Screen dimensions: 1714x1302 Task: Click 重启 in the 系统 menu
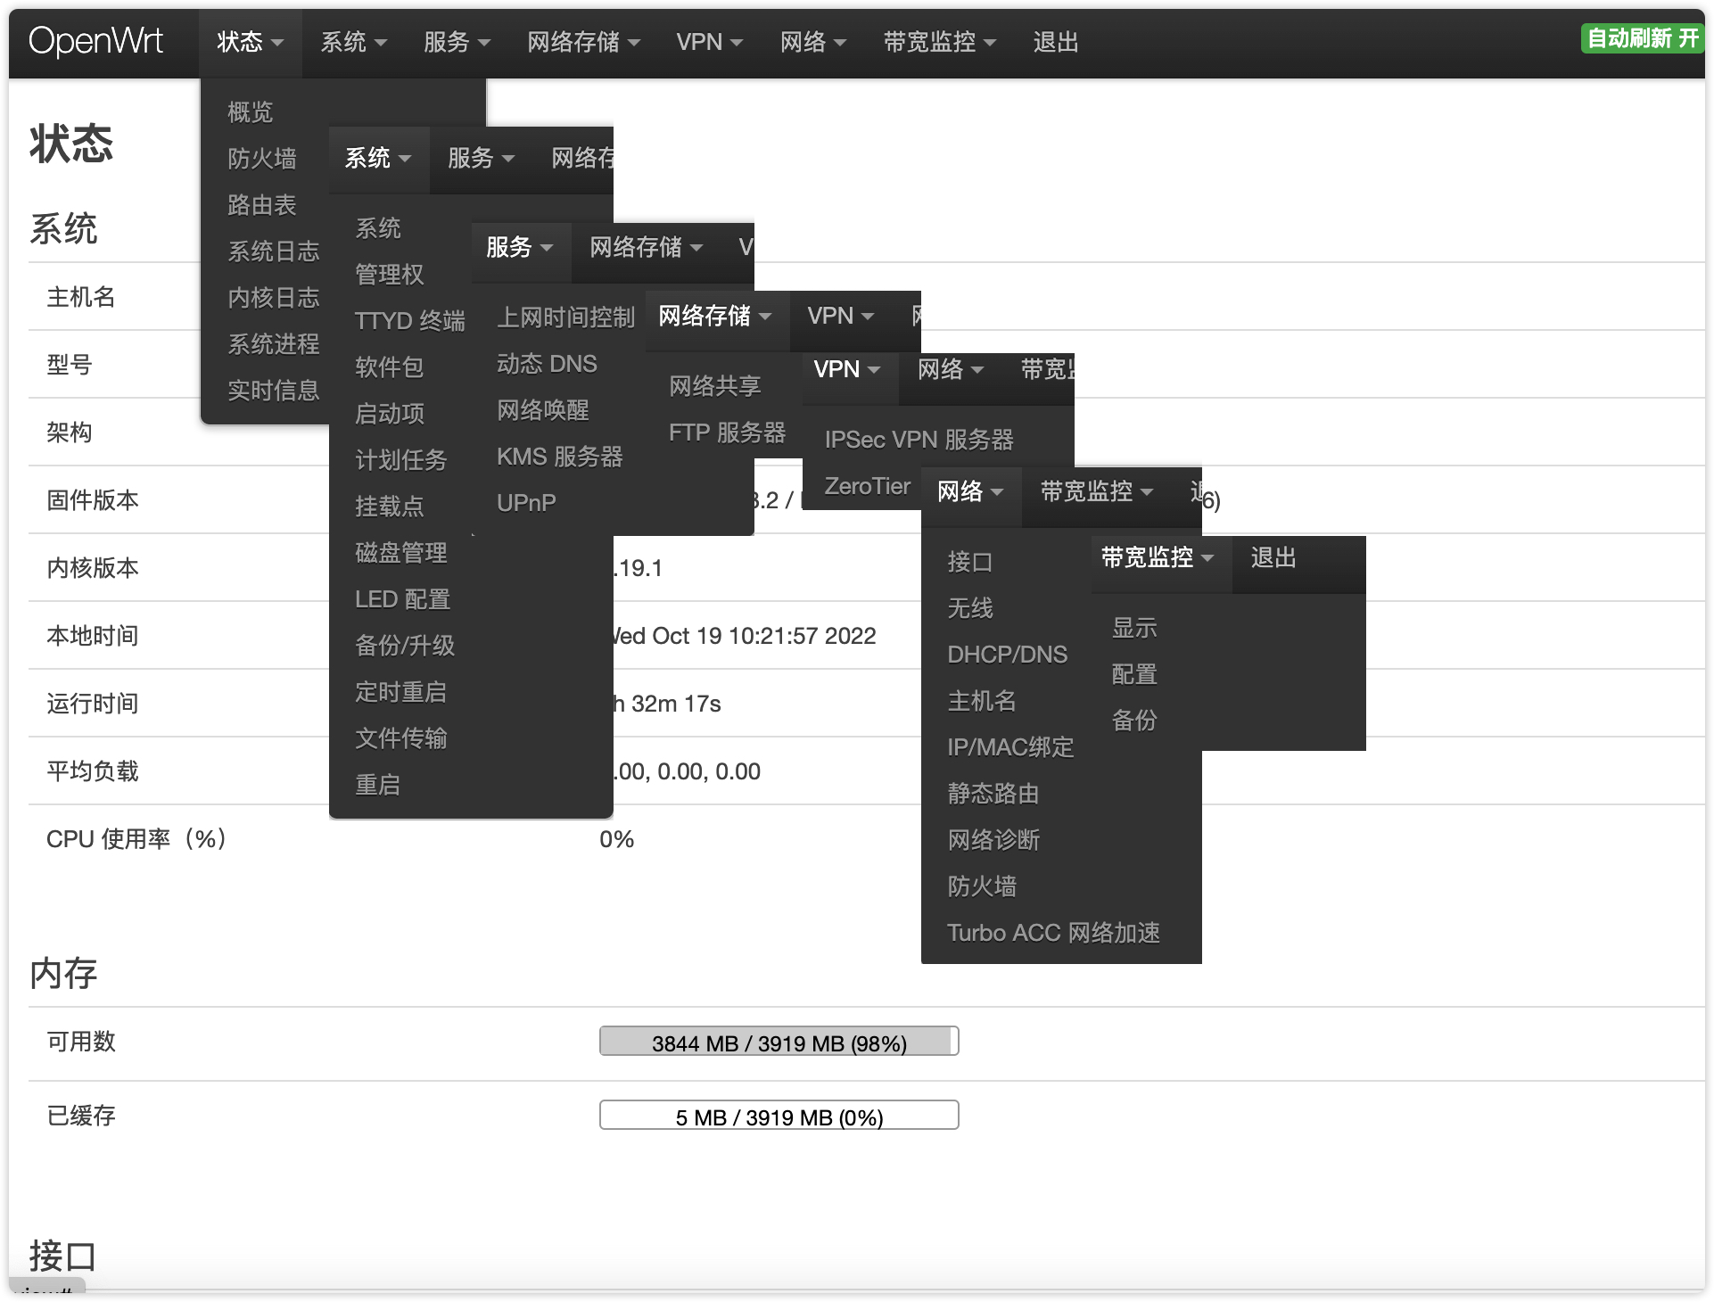[377, 784]
